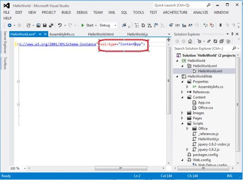Screen dimensions: 243x180
Task: Open the Server Explorer side tab
Action: point(5,42)
